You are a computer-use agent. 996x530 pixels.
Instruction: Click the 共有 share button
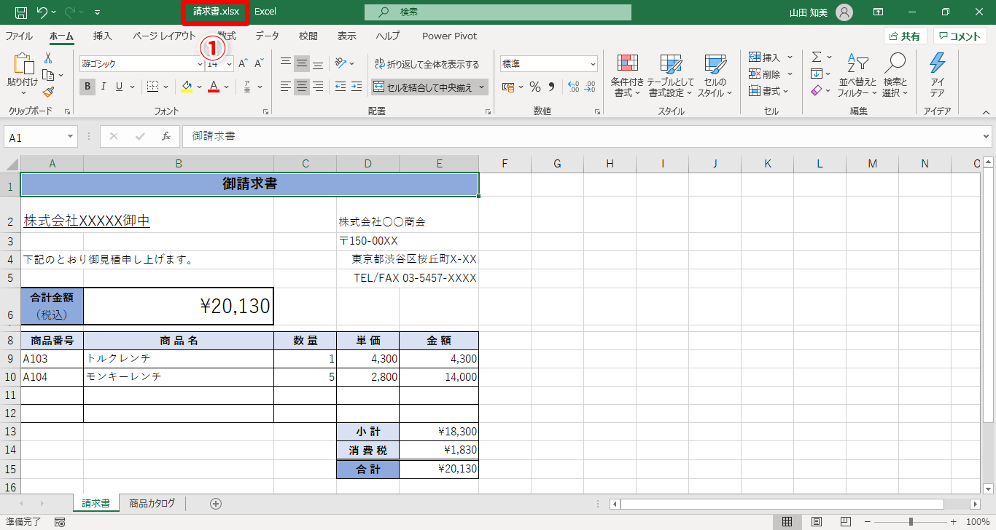[x=905, y=36]
